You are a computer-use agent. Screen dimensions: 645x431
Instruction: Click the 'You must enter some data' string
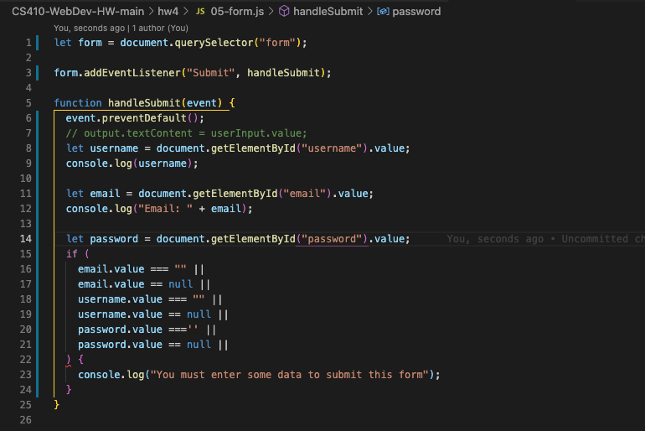[x=289, y=375]
